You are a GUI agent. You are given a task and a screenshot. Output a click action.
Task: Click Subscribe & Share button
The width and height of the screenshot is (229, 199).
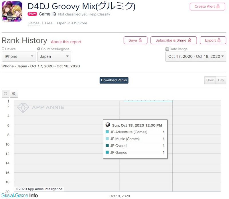point(173,40)
